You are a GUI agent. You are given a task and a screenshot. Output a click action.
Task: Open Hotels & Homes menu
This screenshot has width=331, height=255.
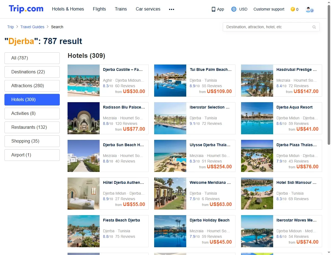pyautogui.click(x=68, y=9)
